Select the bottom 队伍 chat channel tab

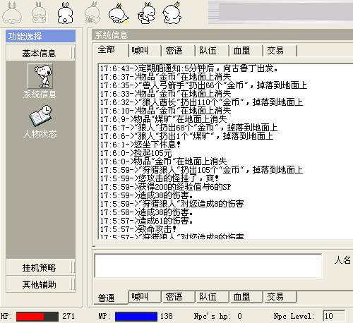[x=212, y=297]
